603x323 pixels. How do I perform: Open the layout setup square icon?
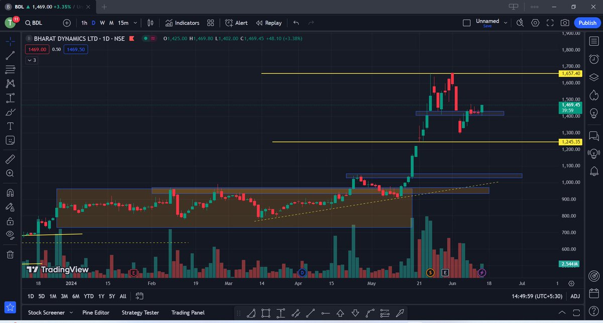[466, 23]
